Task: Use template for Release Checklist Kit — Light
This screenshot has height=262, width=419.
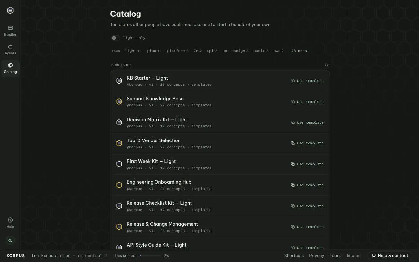Action: pos(307,206)
